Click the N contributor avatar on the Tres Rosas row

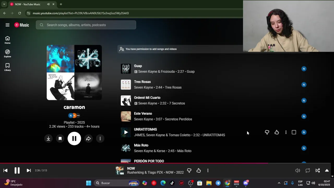(x=304, y=85)
